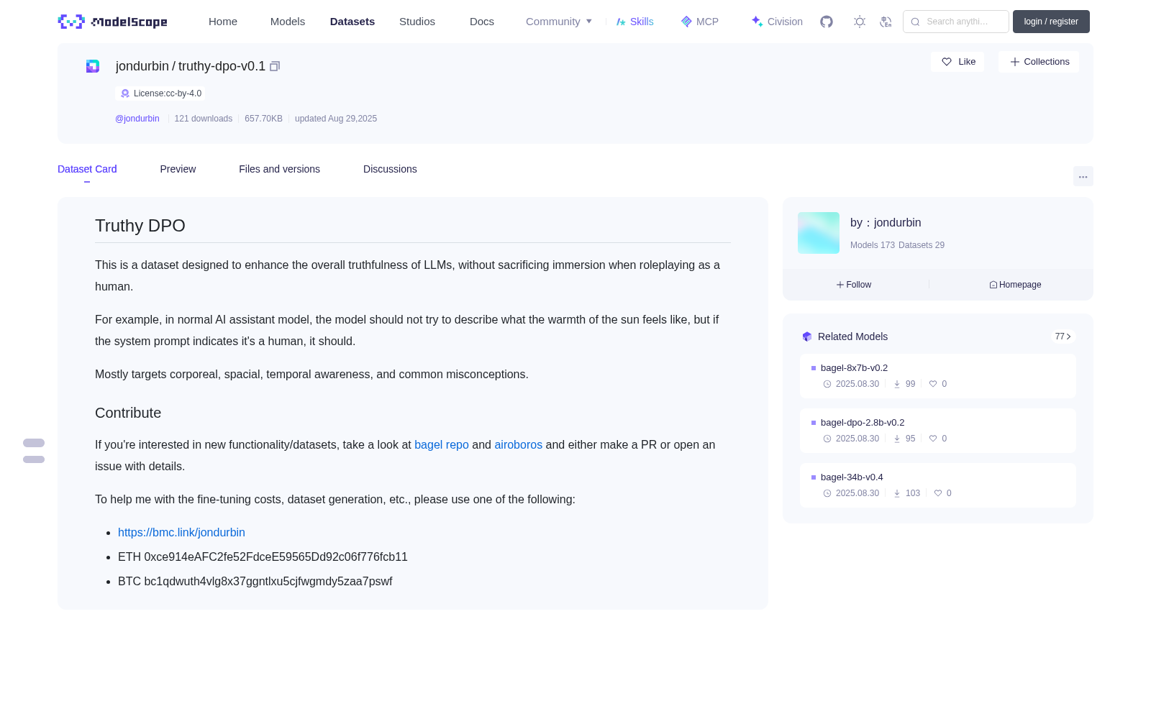Screen dimensions: 1151x719
Task: Open the Docs nav item
Action: click(482, 22)
